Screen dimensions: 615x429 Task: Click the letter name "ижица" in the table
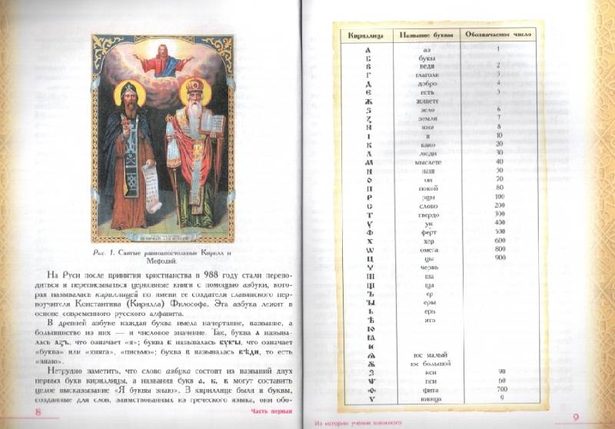pyautogui.click(x=431, y=399)
